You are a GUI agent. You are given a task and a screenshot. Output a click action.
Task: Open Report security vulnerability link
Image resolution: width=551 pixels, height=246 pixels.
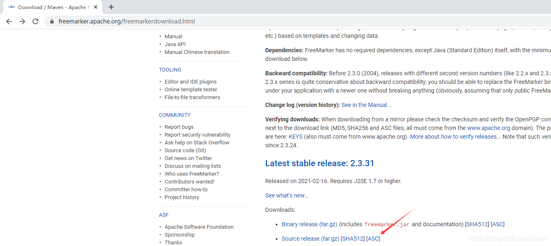click(x=197, y=135)
